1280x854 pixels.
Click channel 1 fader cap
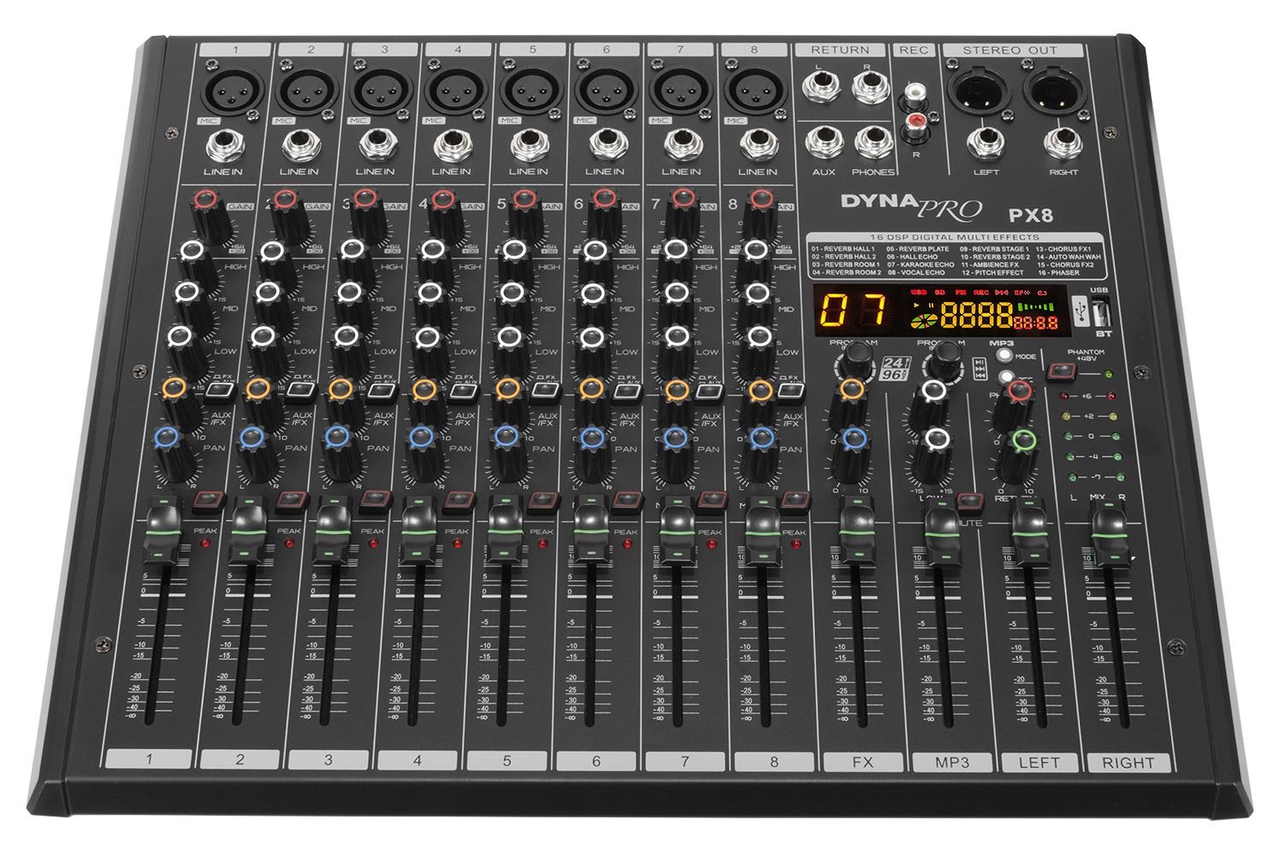point(164,531)
